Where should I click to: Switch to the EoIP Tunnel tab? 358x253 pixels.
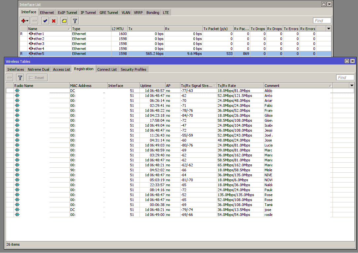(67, 13)
